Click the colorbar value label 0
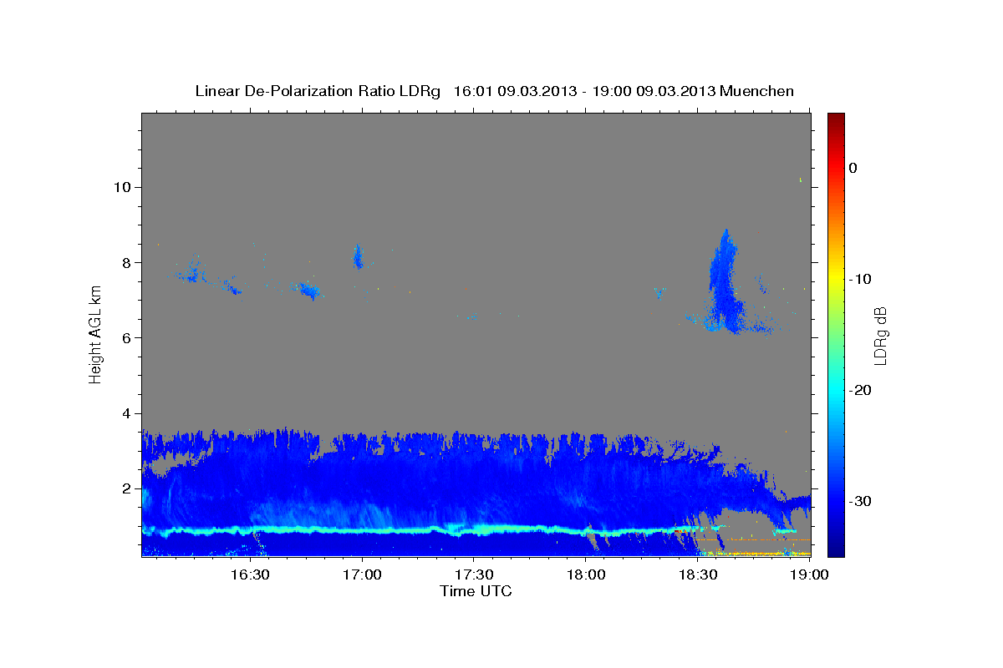Screen dimensions: 1003x668 (x=853, y=168)
